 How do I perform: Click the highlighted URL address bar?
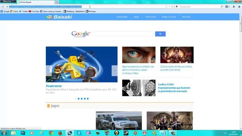click(x=87, y=7)
